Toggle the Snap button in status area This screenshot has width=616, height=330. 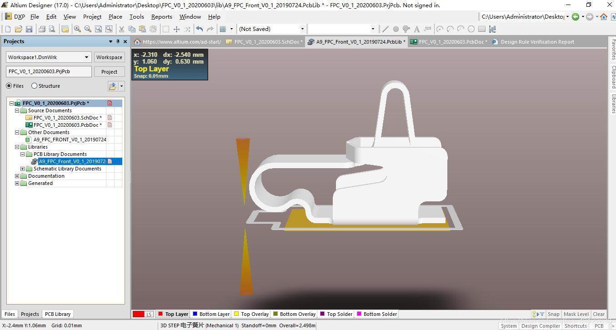coord(553,314)
